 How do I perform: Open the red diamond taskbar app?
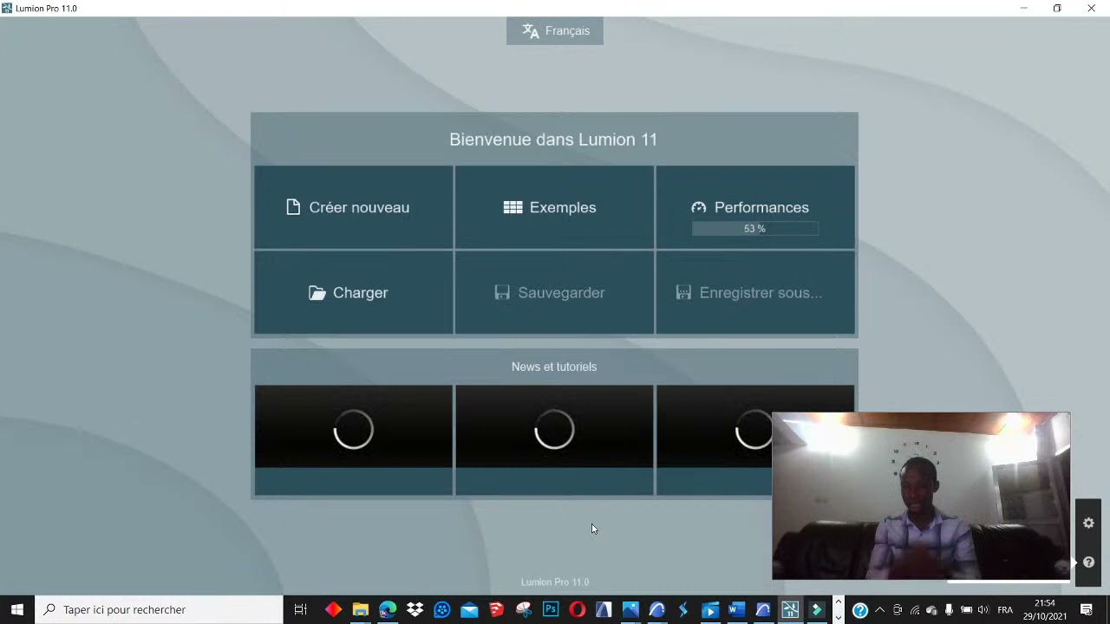pos(333,610)
